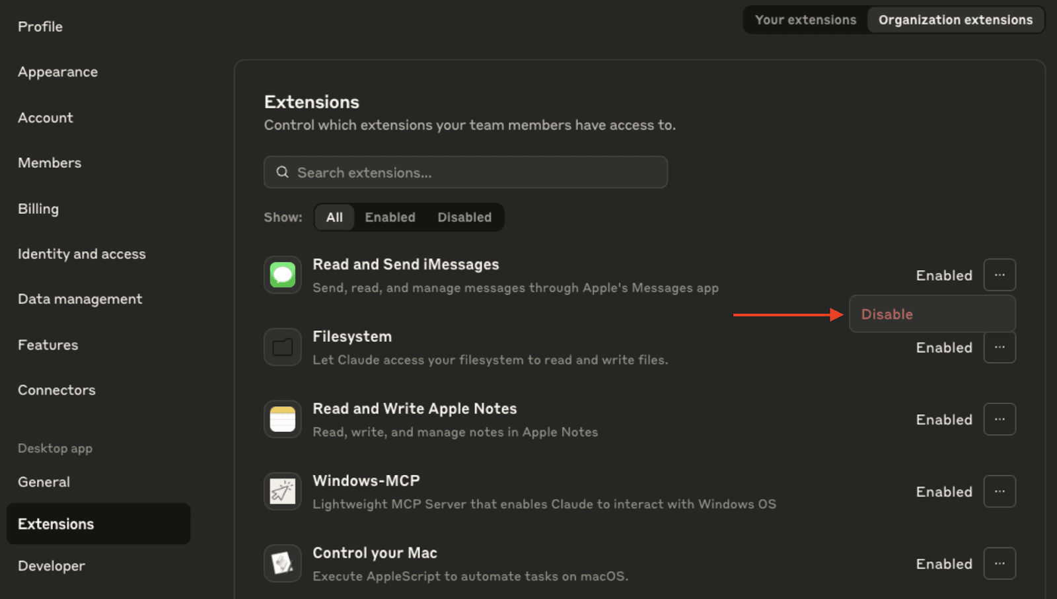The width and height of the screenshot is (1057, 599).
Task: Disable the Read and Send iMessages extension
Action: [x=886, y=314]
